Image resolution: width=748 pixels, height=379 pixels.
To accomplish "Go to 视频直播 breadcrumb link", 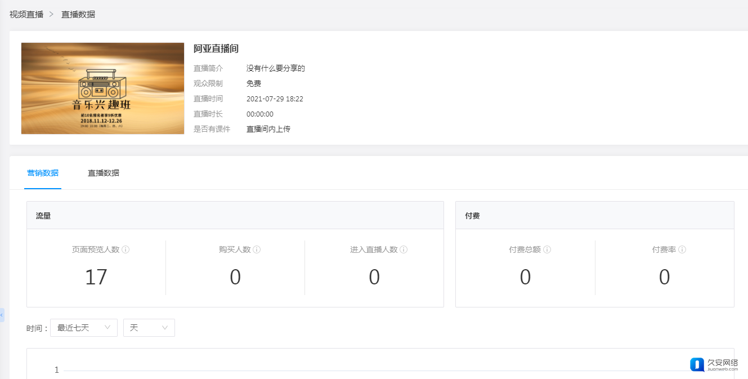I will coord(26,14).
